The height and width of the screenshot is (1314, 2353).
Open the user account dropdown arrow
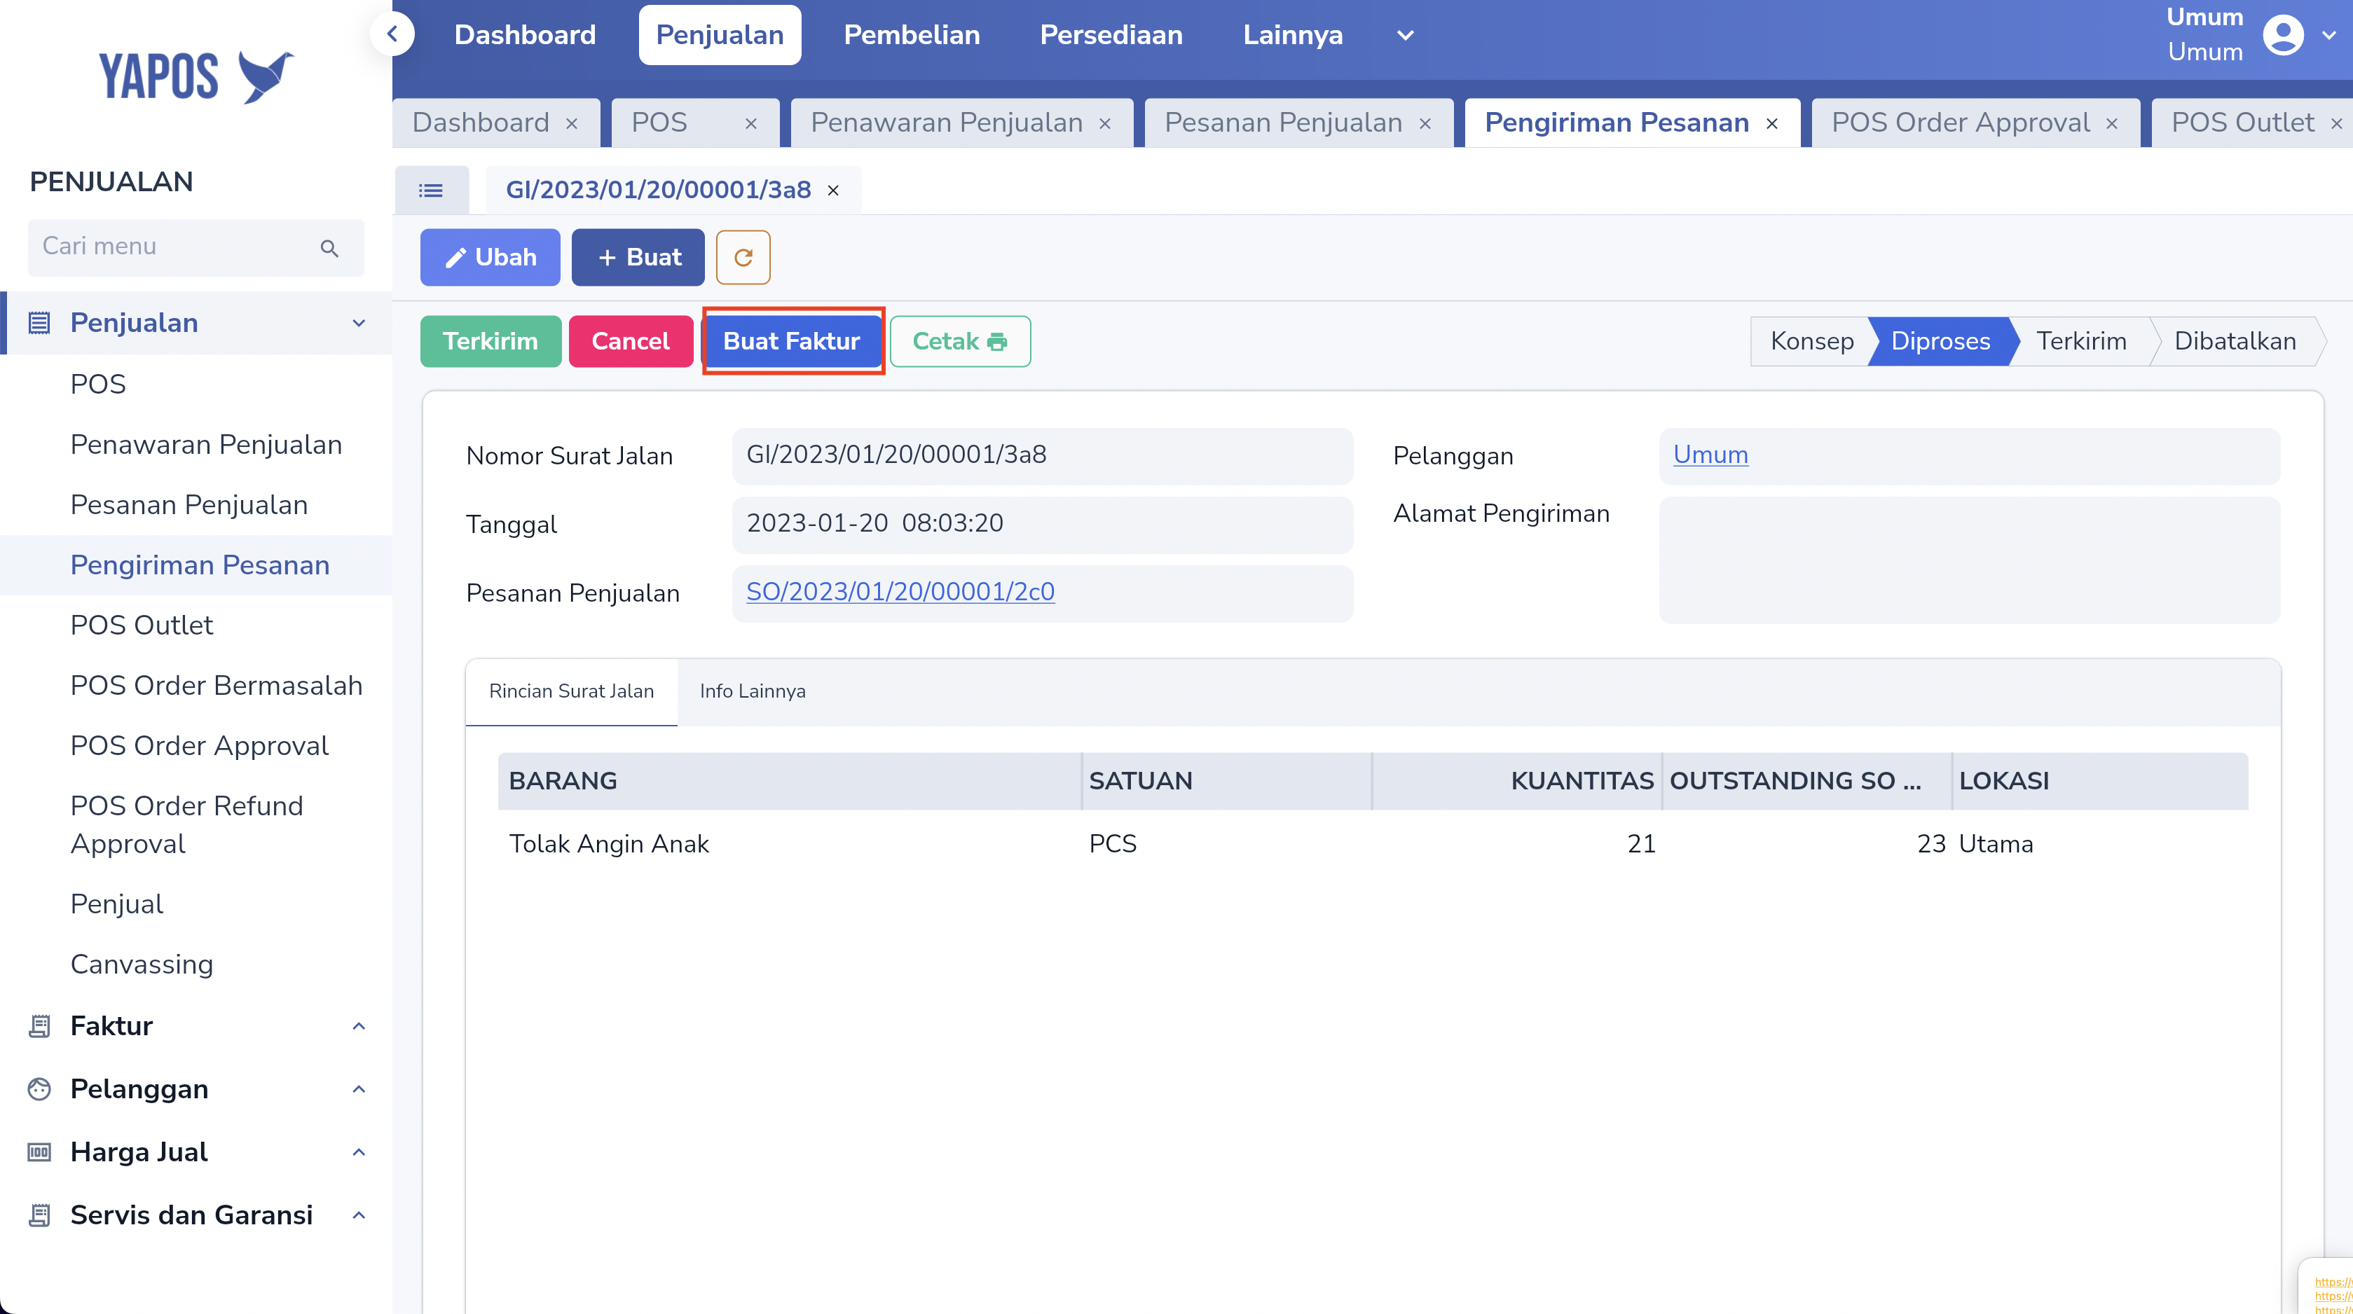point(2328,36)
